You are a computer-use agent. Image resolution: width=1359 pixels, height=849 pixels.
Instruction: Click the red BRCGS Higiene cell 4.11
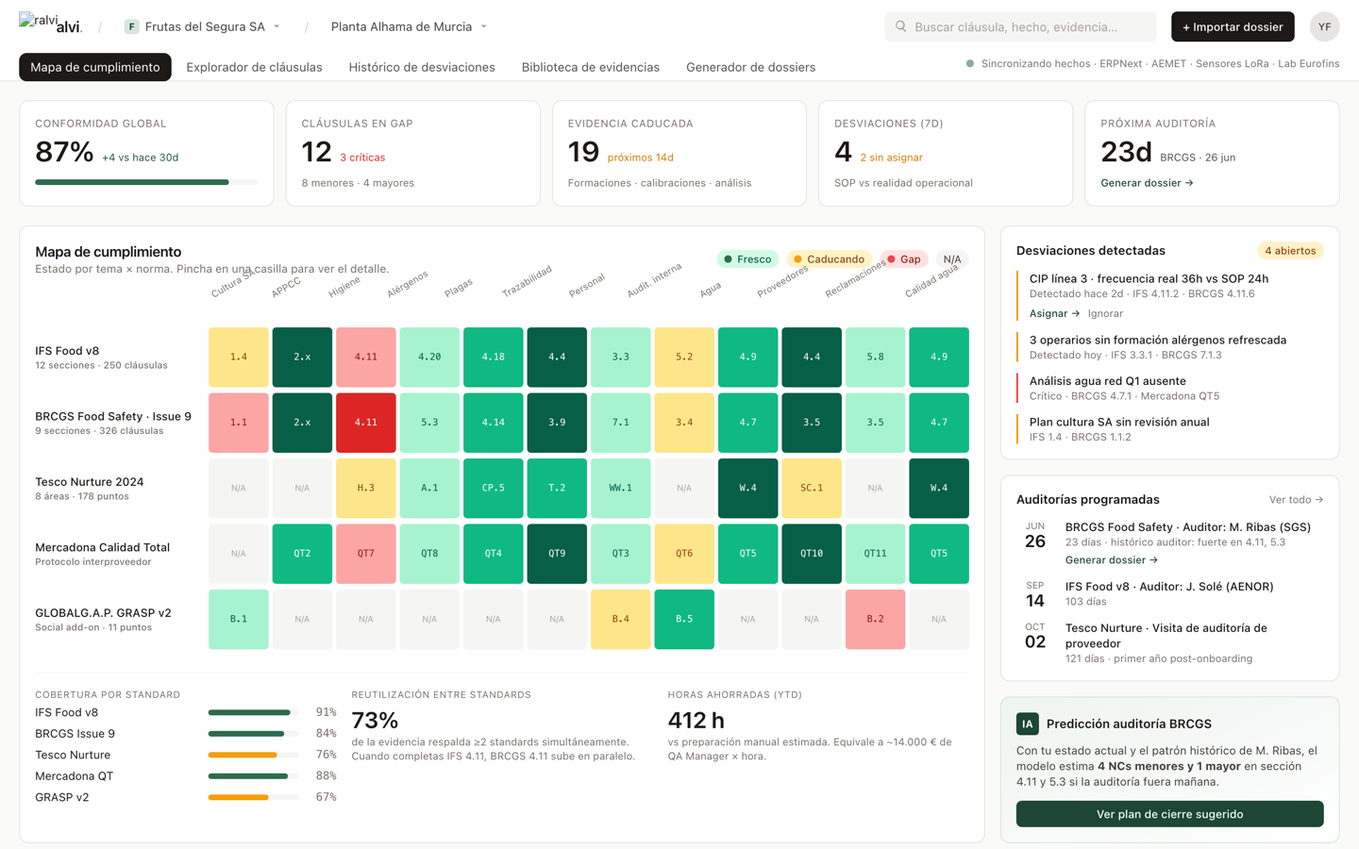coord(366,423)
